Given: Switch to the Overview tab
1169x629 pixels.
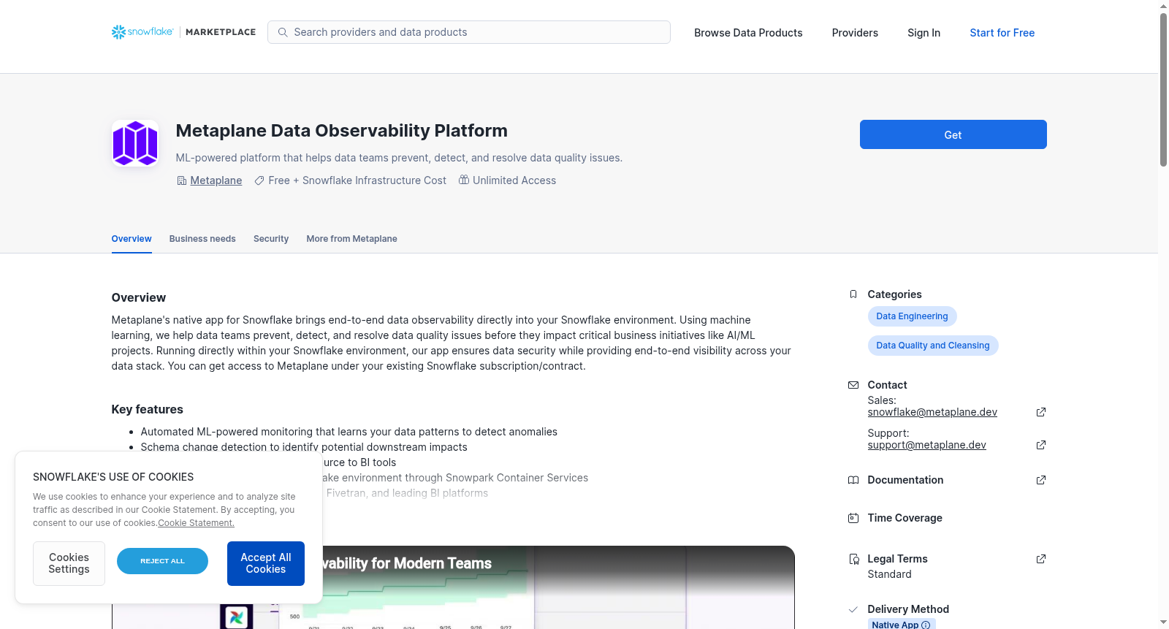Looking at the screenshot, I should [x=132, y=239].
